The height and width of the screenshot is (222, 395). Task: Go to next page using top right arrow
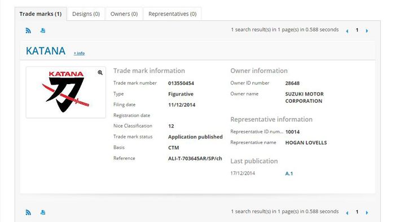367,31
